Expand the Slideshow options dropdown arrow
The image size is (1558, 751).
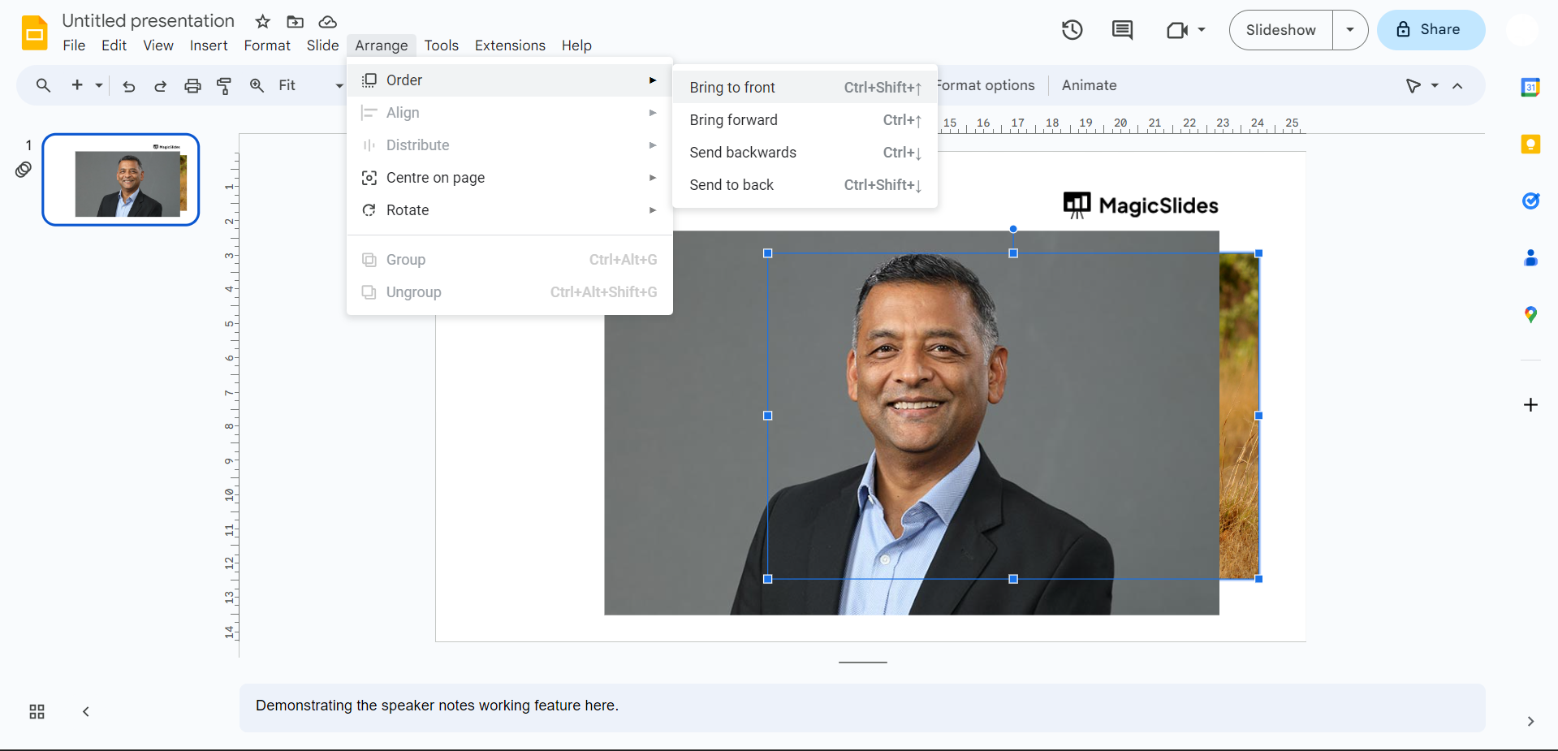coord(1349,30)
